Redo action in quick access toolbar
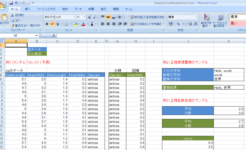Image resolution: width=246 pixels, height=150 pixels. [x=24, y=3]
